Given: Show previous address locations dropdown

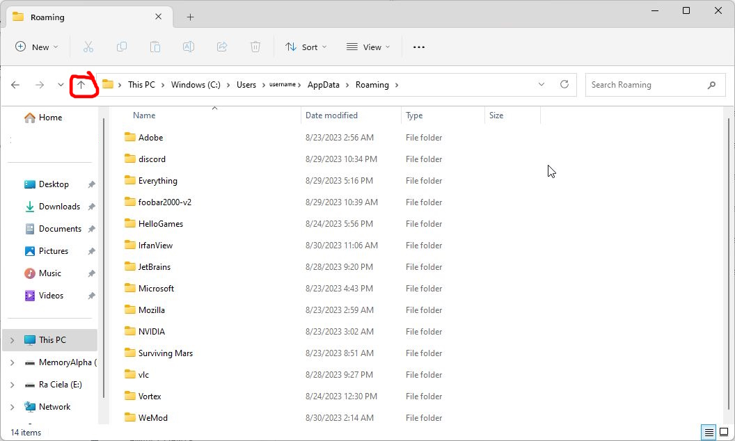Looking at the screenshot, I should coord(542,85).
